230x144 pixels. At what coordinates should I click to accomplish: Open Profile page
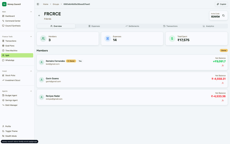[17, 126]
